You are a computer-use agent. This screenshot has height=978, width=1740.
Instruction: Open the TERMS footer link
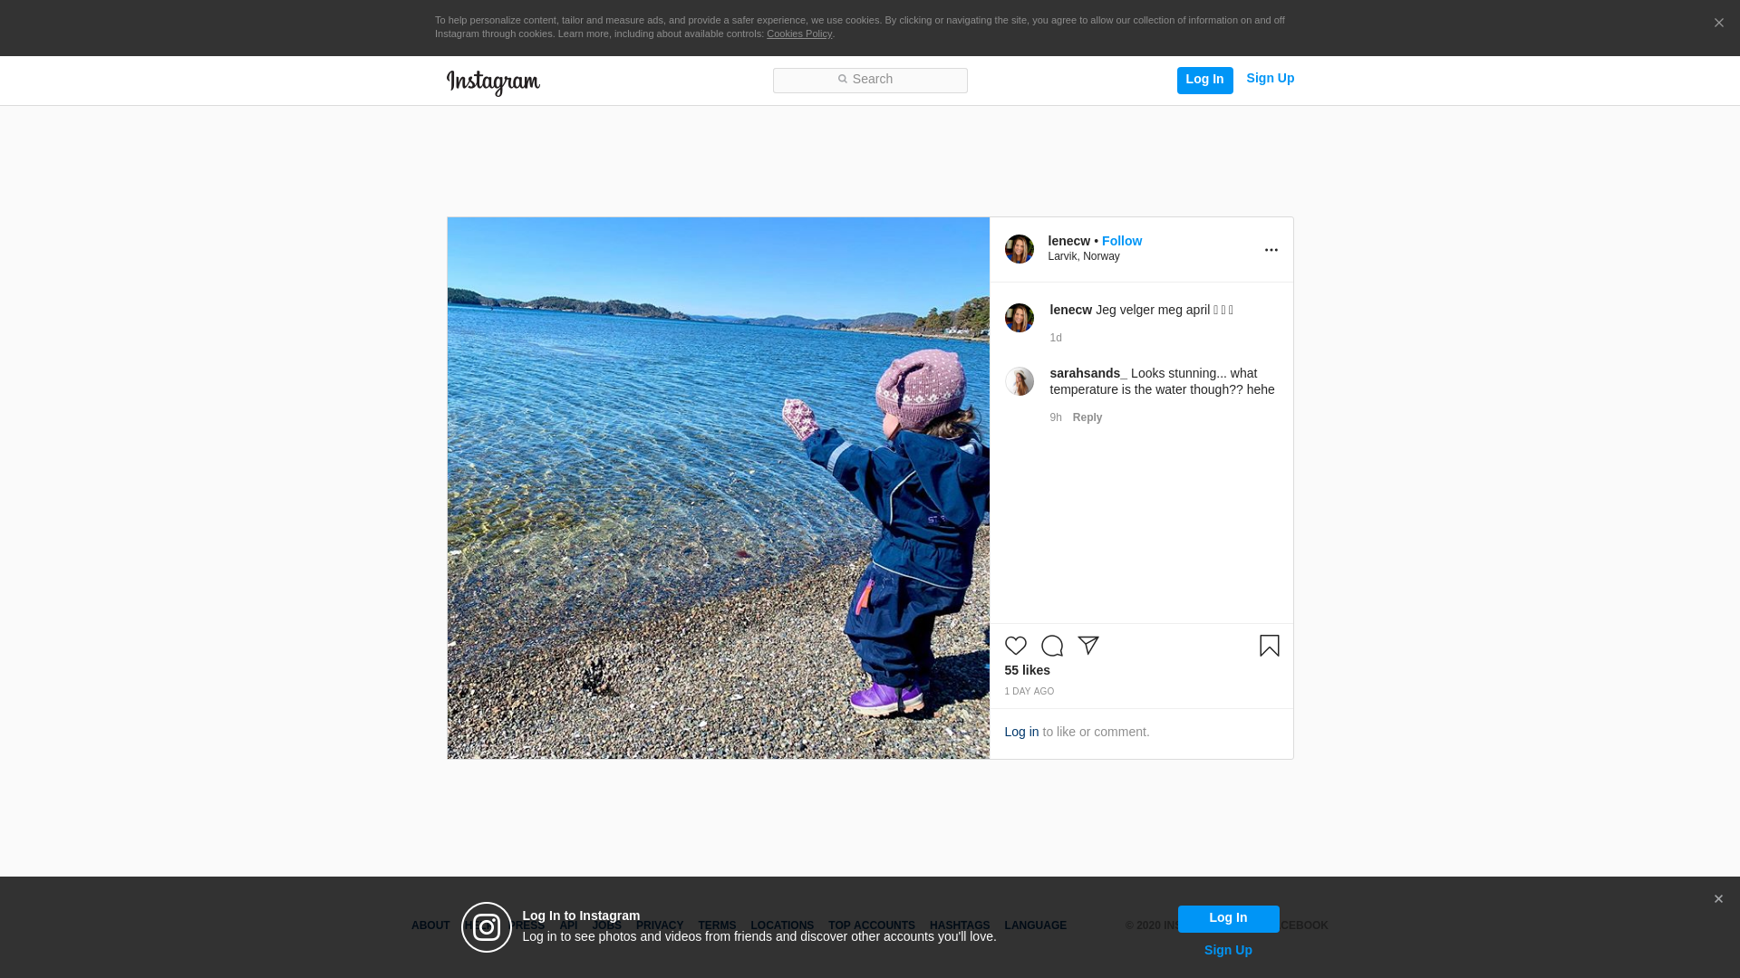tap(717, 925)
